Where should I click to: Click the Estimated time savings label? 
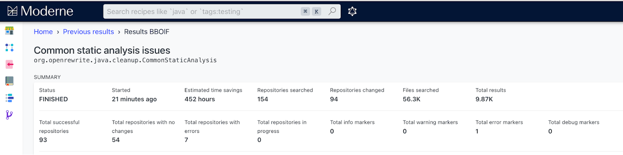click(213, 90)
